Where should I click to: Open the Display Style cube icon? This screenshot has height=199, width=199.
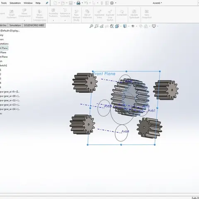coord(125,26)
